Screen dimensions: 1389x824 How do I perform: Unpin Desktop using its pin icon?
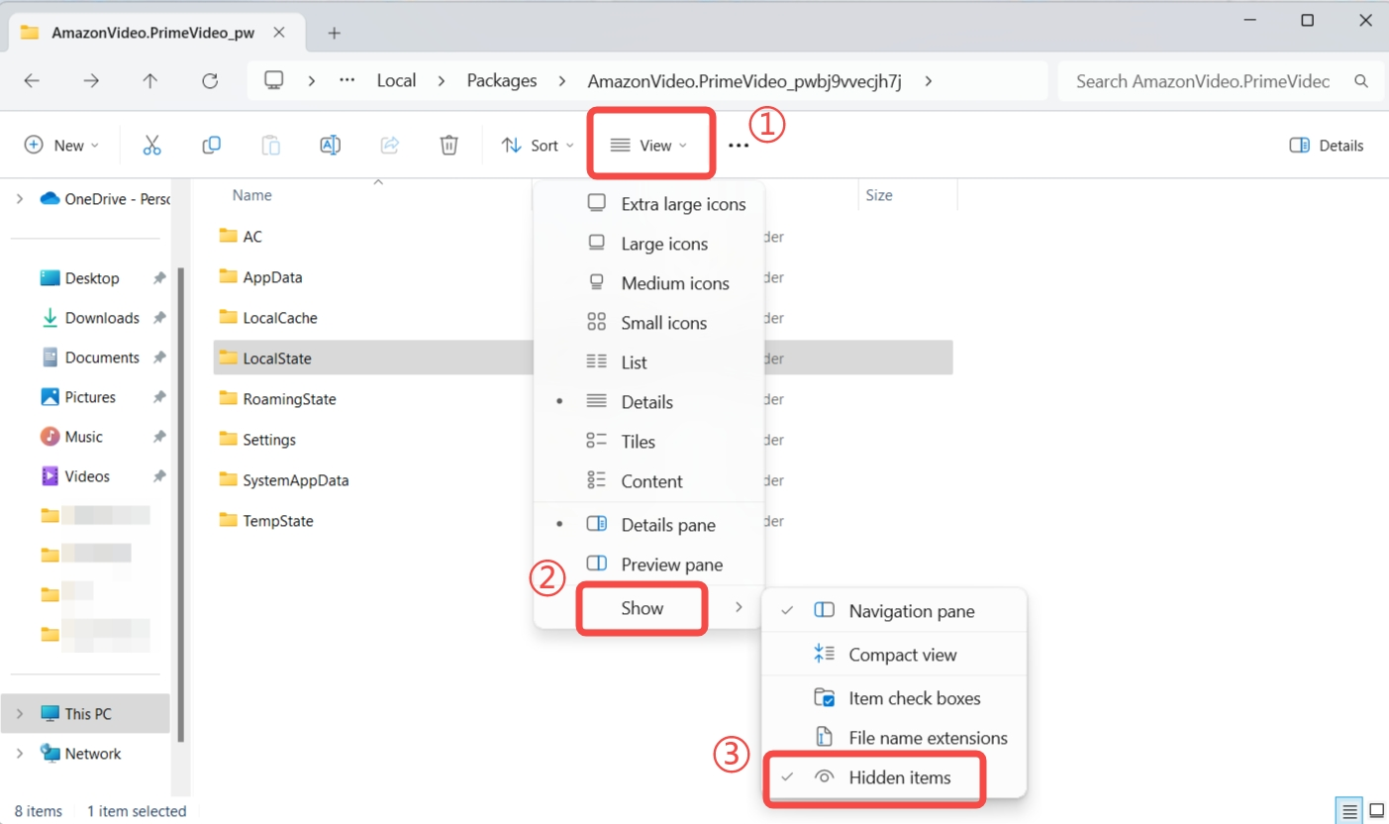(158, 278)
